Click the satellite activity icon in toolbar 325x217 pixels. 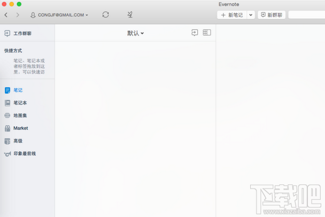pos(130,14)
